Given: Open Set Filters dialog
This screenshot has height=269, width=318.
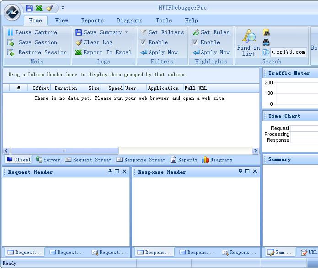Looking at the screenshot, I should [162, 32].
